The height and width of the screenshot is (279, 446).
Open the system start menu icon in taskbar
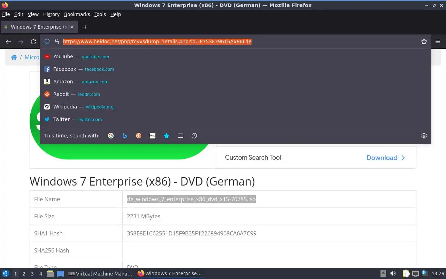[x=6, y=273]
